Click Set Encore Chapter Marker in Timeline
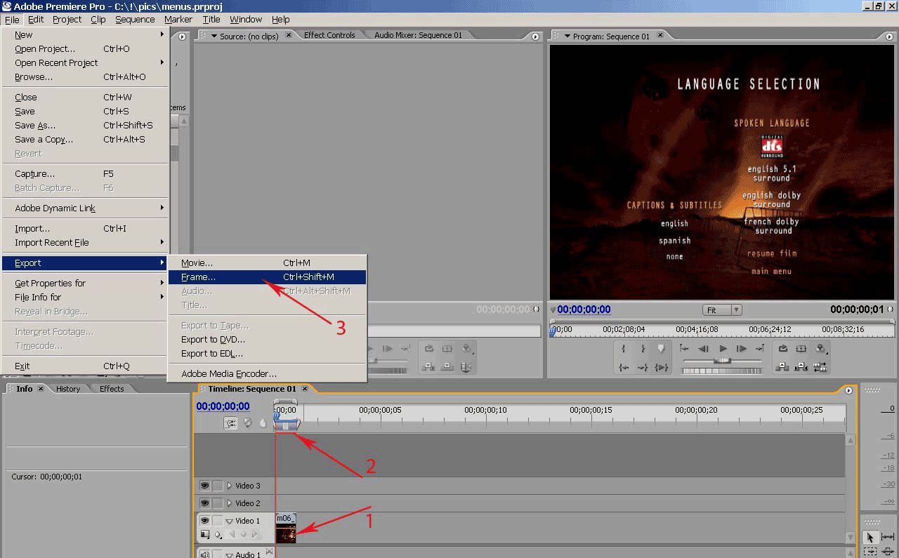899x558 pixels. coord(247,423)
